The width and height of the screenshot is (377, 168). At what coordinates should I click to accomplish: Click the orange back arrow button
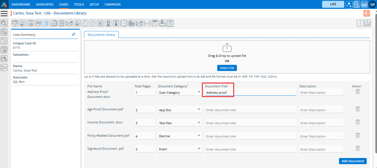tap(367, 13)
